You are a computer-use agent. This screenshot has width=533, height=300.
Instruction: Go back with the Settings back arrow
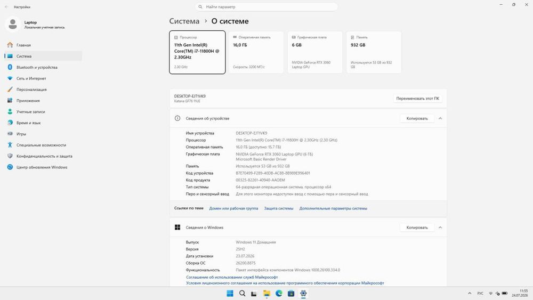6,7
